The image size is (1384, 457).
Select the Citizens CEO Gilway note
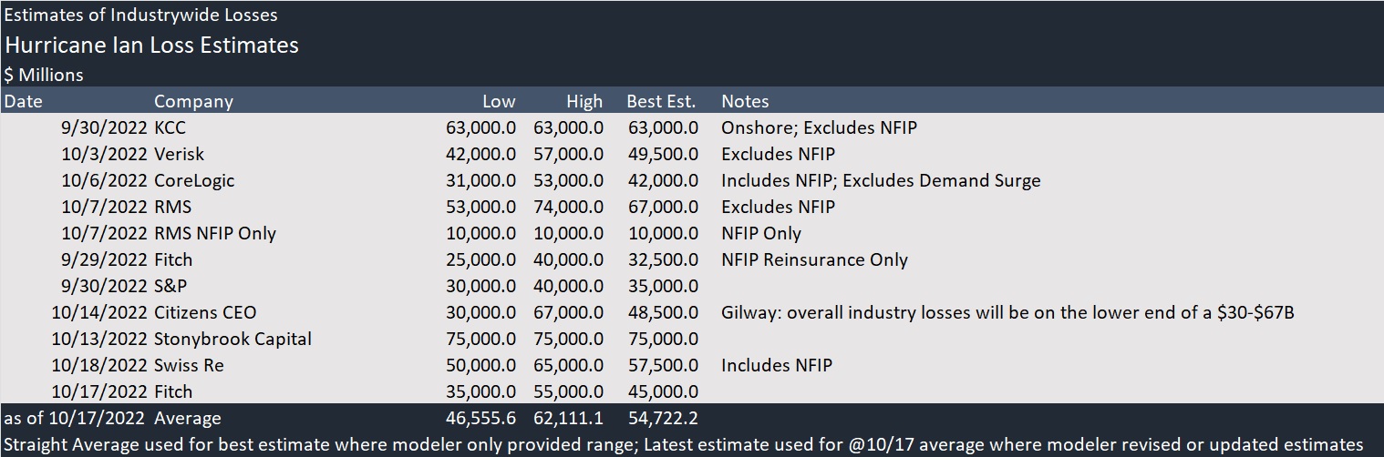tap(1007, 312)
